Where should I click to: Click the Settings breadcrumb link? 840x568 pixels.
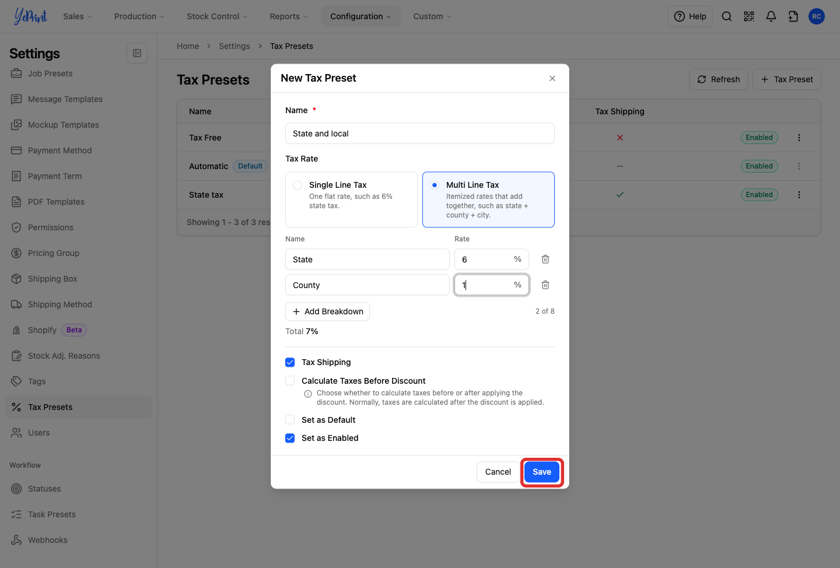point(234,46)
